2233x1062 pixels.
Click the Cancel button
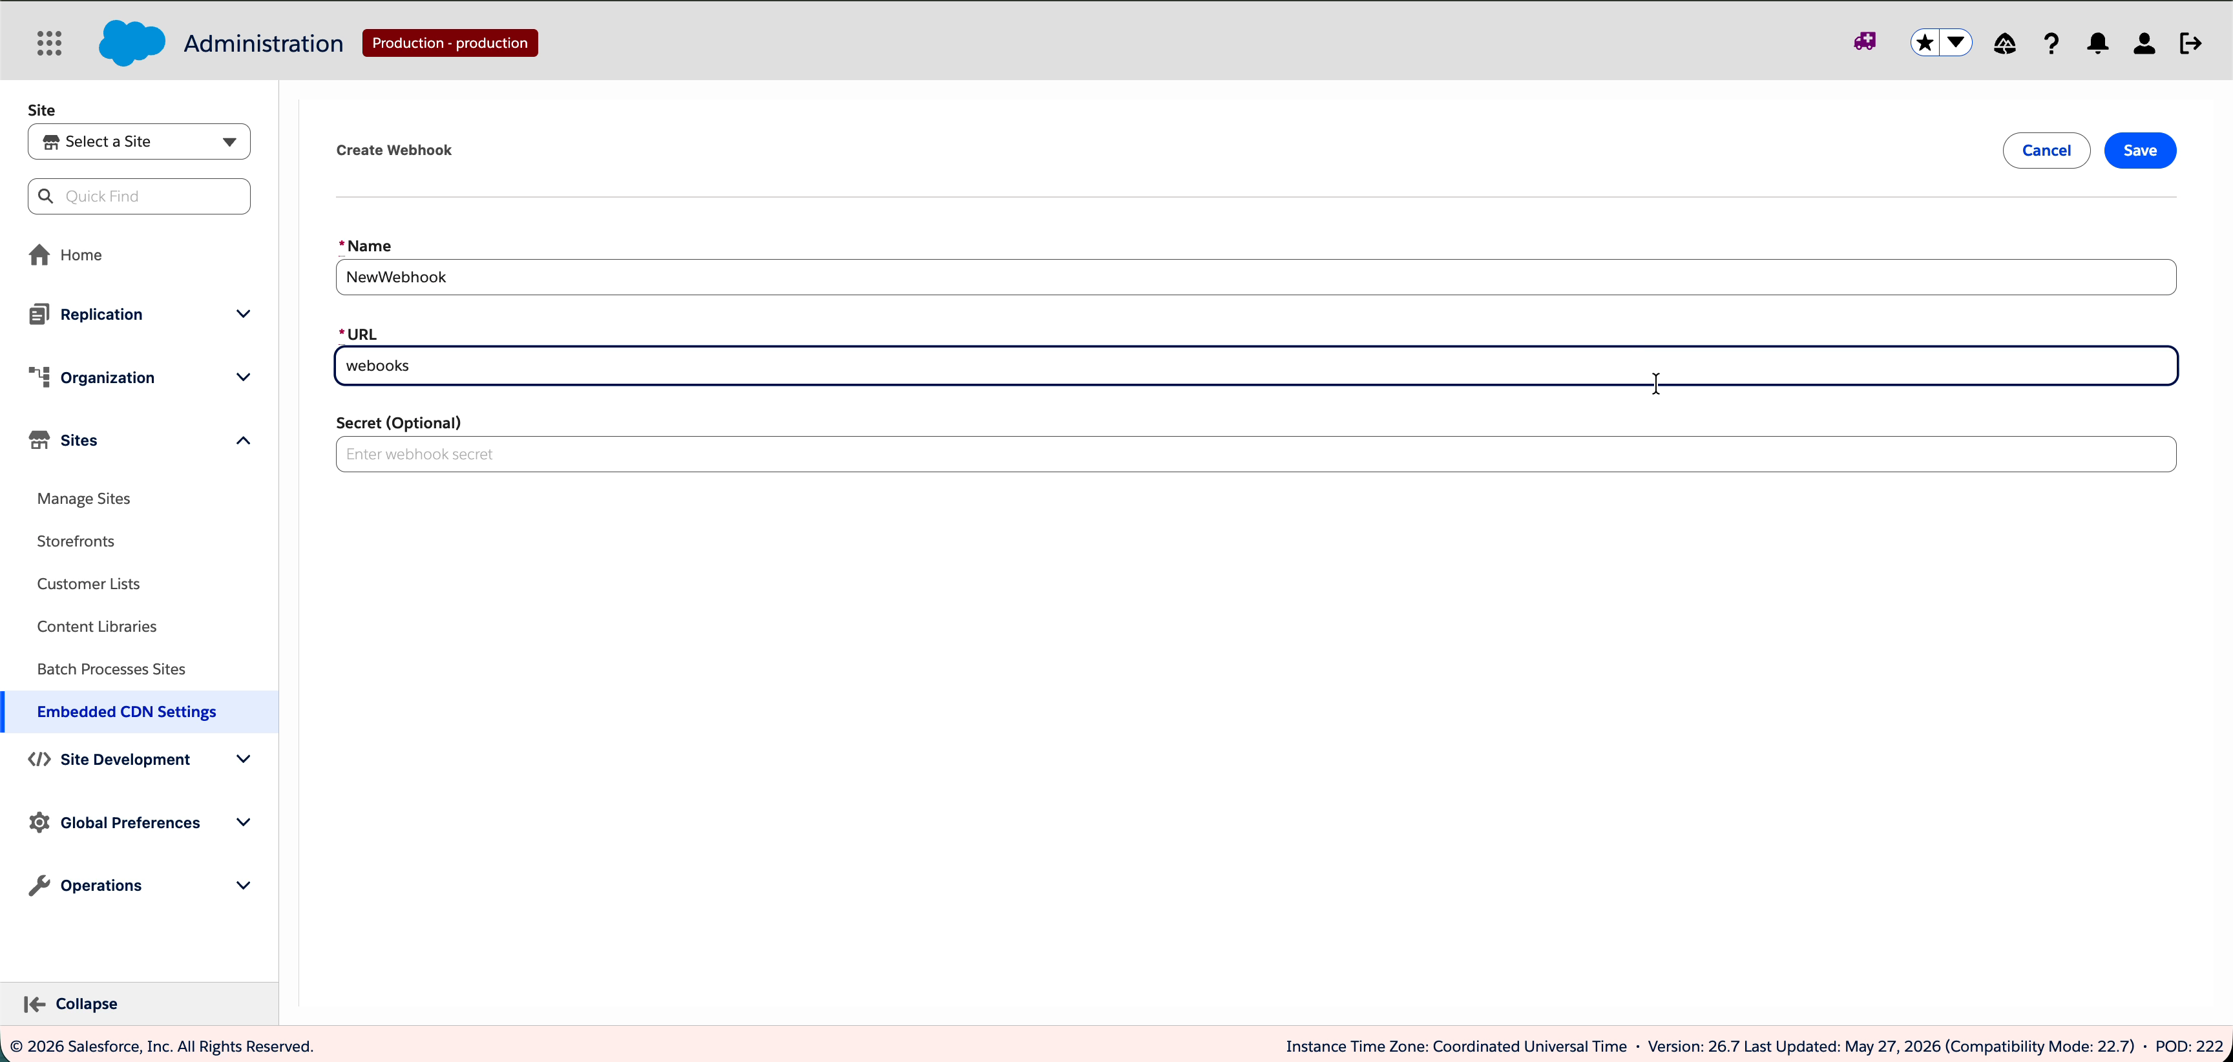click(2046, 150)
